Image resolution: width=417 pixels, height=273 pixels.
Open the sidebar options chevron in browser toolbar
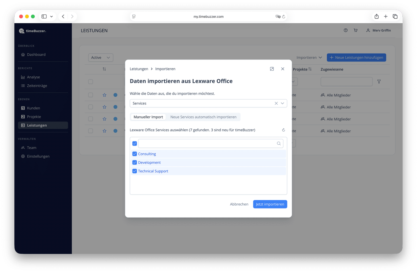pos(51,17)
